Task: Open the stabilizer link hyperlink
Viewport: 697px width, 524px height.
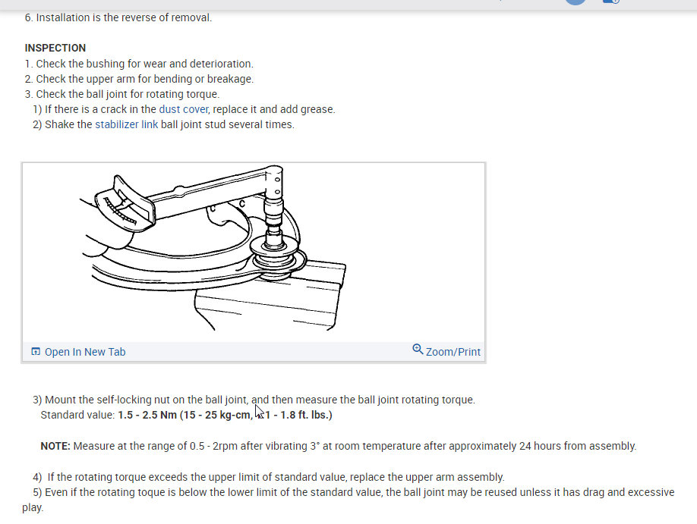Action: [126, 124]
